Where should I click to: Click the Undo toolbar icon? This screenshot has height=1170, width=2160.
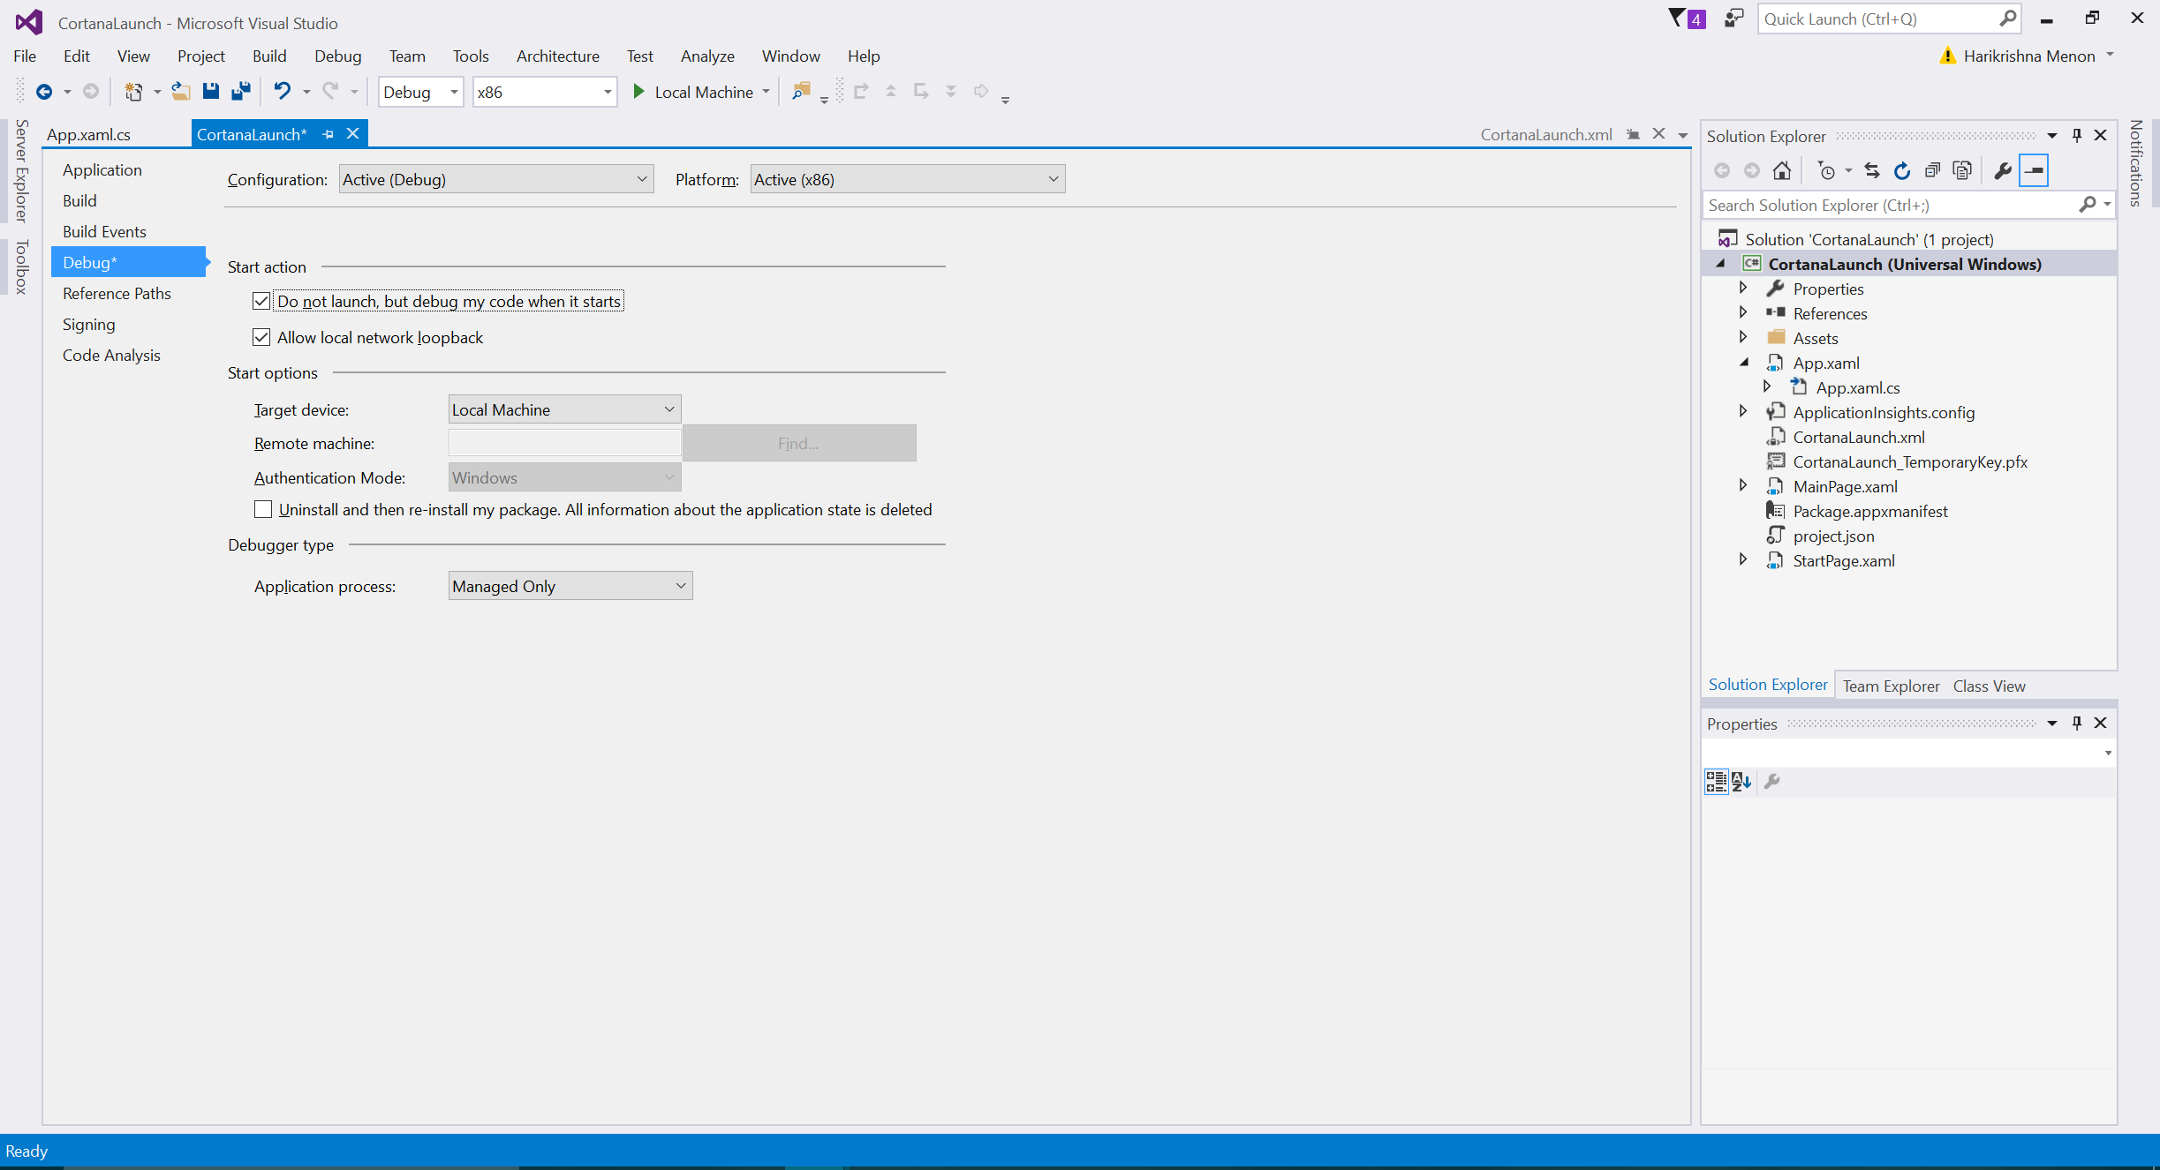coord(282,91)
